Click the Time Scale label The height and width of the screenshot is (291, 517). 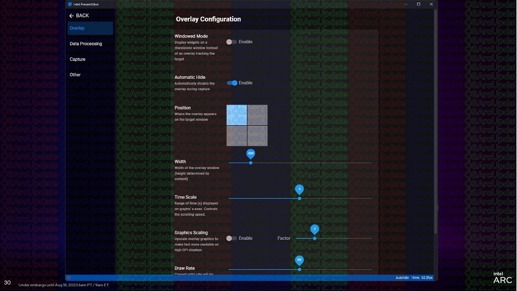pyautogui.click(x=185, y=197)
